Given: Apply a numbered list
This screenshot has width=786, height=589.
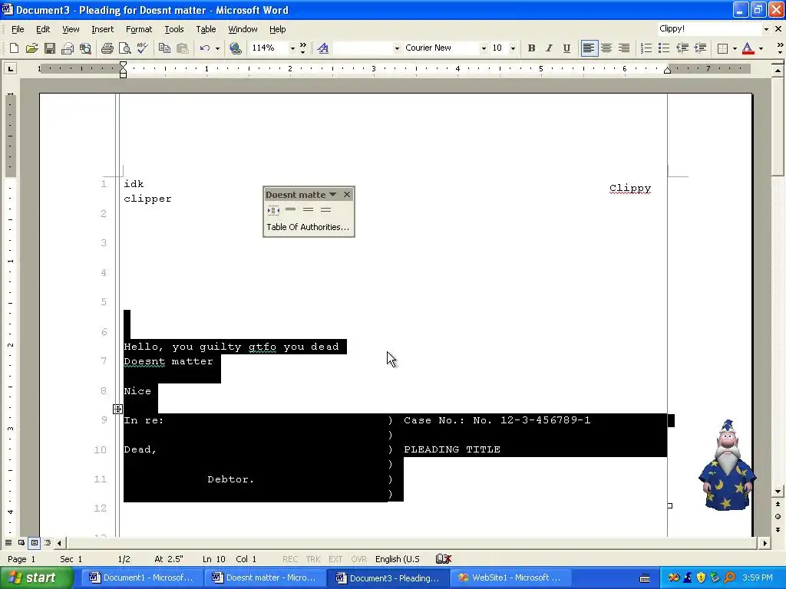Looking at the screenshot, I should (646, 48).
